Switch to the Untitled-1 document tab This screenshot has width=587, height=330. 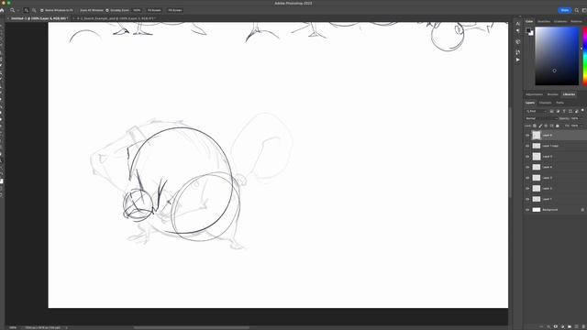(39, 18)
